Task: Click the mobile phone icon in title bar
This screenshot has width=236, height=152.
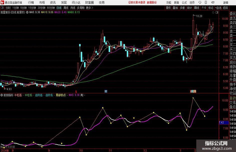Action: point(206,2)
